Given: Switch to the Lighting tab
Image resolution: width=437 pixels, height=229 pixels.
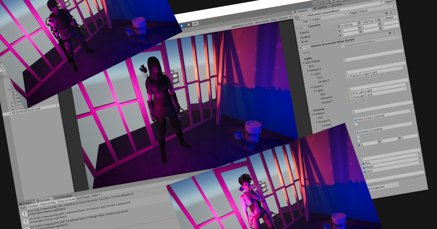Looking at the screenshot, I should [320, 7].
